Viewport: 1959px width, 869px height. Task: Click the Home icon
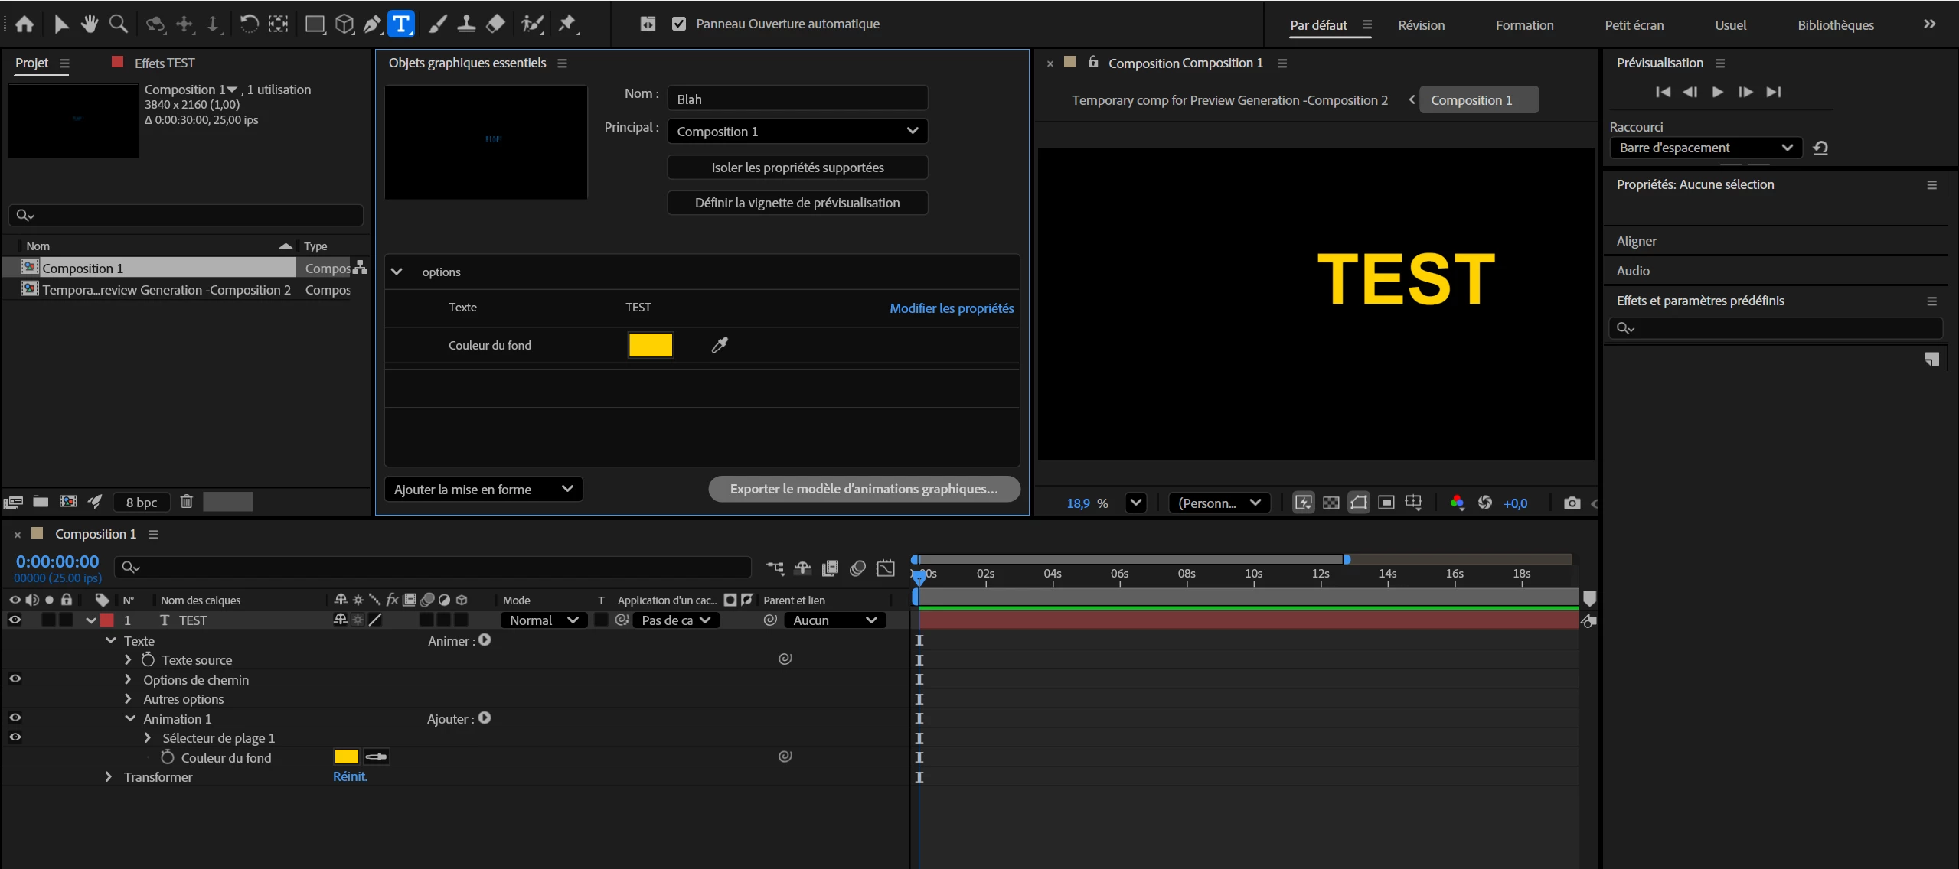pyautogui.click(x=24, y=24)
